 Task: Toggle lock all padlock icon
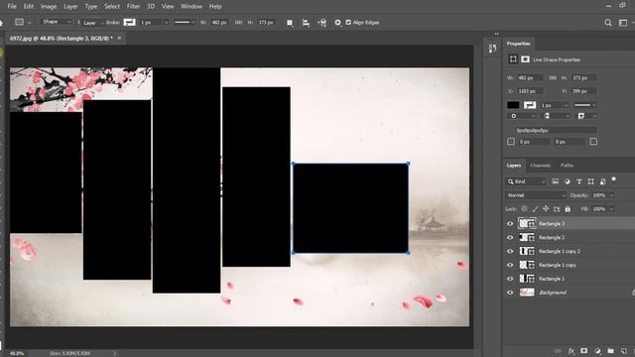point(568,209)
